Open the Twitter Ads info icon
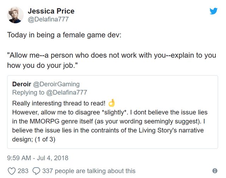Image resolution: width=226 pixels, height=178 pixels. pos(214,171)
